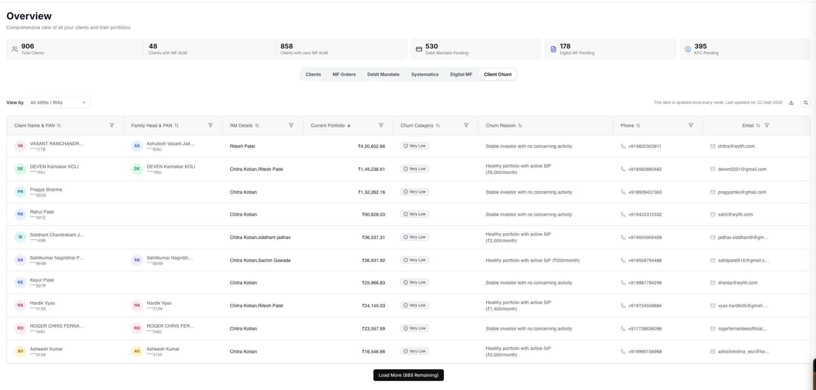The image size is (816, 390).
Task: Click email pragyamks@gmail.com
Action: tap(742, 192)
